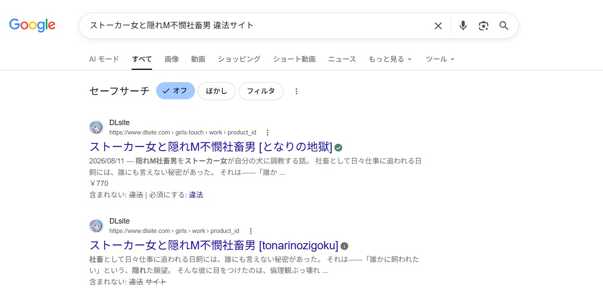The width and height of the screenshot is (603, 293).
Task: Click green verified check badge after となりの地獄
Action: coord(338,148)
